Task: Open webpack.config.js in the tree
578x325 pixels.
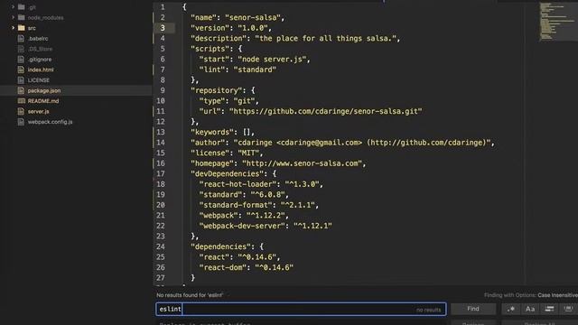Action: click(51, 122)
